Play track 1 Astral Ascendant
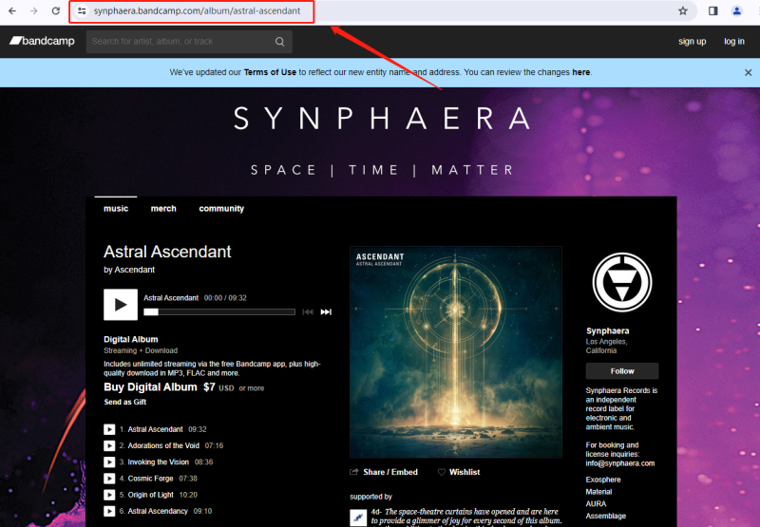The image size is (760, 527). [x=109, y=429]
